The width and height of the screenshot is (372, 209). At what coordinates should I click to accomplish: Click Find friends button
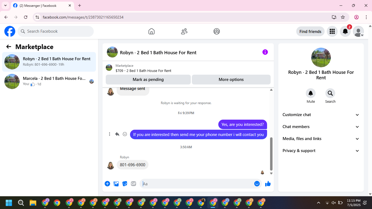[310, 31]
